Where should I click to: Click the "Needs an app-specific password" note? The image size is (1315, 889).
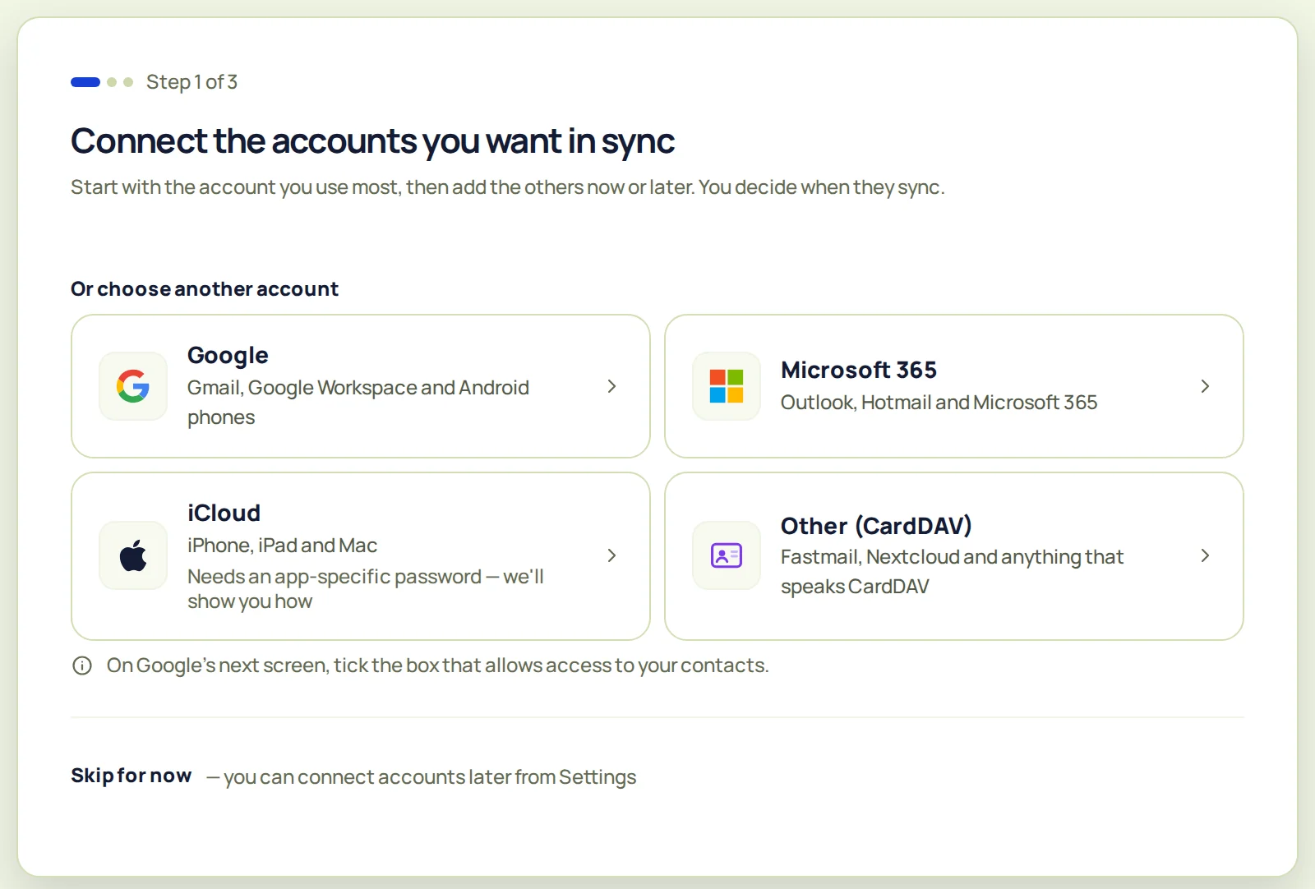[366, 589]
